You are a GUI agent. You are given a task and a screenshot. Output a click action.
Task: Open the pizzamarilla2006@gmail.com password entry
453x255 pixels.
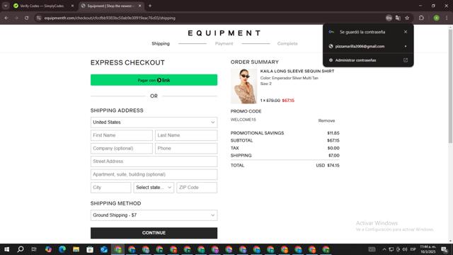(368, 46)
